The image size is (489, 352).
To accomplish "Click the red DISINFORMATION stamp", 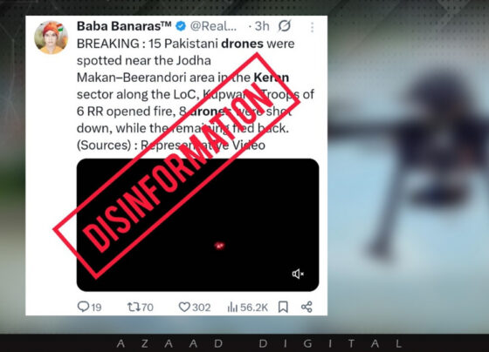I will tap(176, 166).
